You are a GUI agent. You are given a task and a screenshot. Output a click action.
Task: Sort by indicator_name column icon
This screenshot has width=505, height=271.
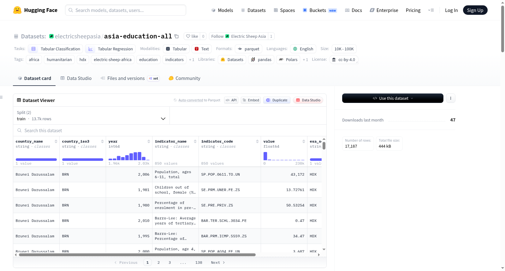tap(195, 141)
